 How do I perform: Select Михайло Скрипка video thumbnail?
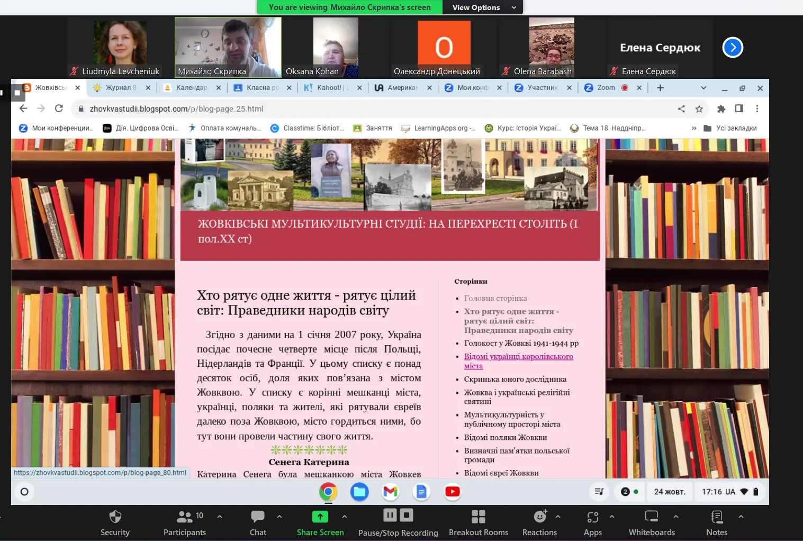(x=228, y=48)
